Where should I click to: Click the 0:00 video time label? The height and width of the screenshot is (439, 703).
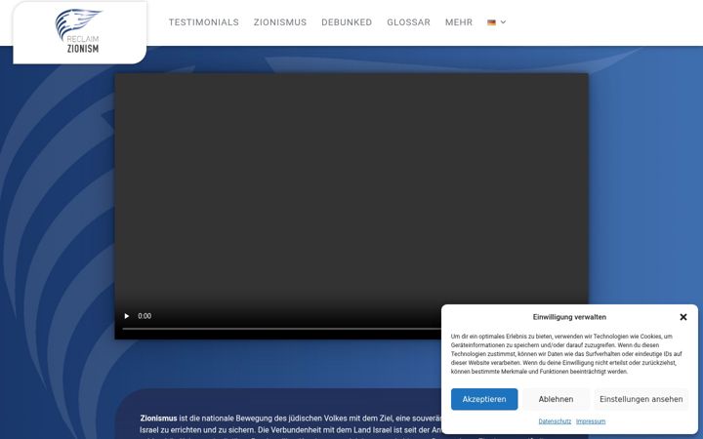tap(145, 316)
